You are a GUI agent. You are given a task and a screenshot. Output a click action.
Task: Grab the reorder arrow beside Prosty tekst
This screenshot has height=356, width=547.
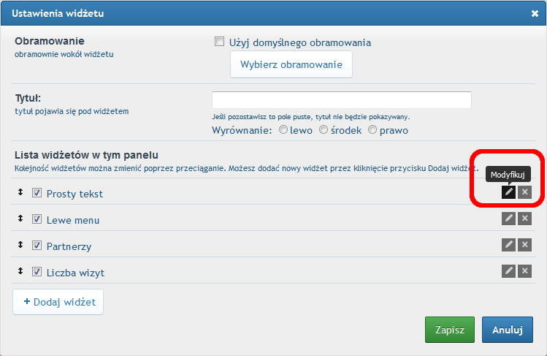[x=20, y=192]
